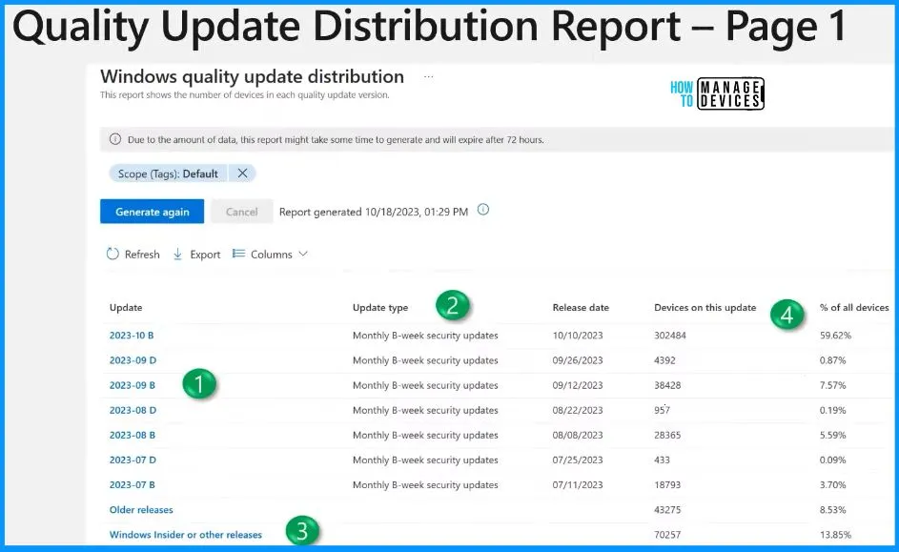
Task: Select the release date 07/25/2023
Action: (x=578, y=460)
